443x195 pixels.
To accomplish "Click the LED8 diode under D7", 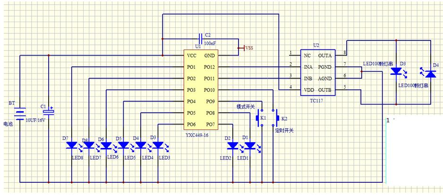I will click(x=71, y=146).
